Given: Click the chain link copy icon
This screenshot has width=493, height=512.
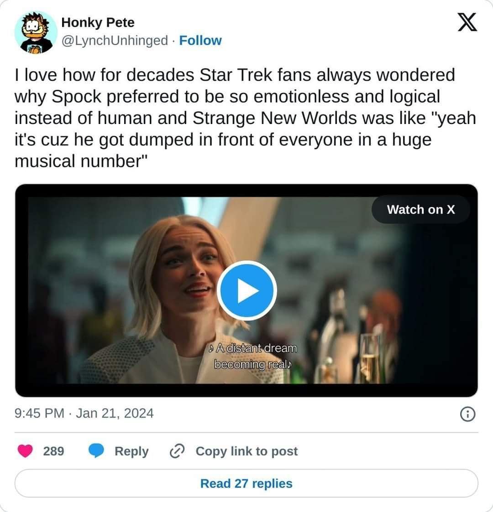Looking at the screenshot, I should [x=176, y=451].
